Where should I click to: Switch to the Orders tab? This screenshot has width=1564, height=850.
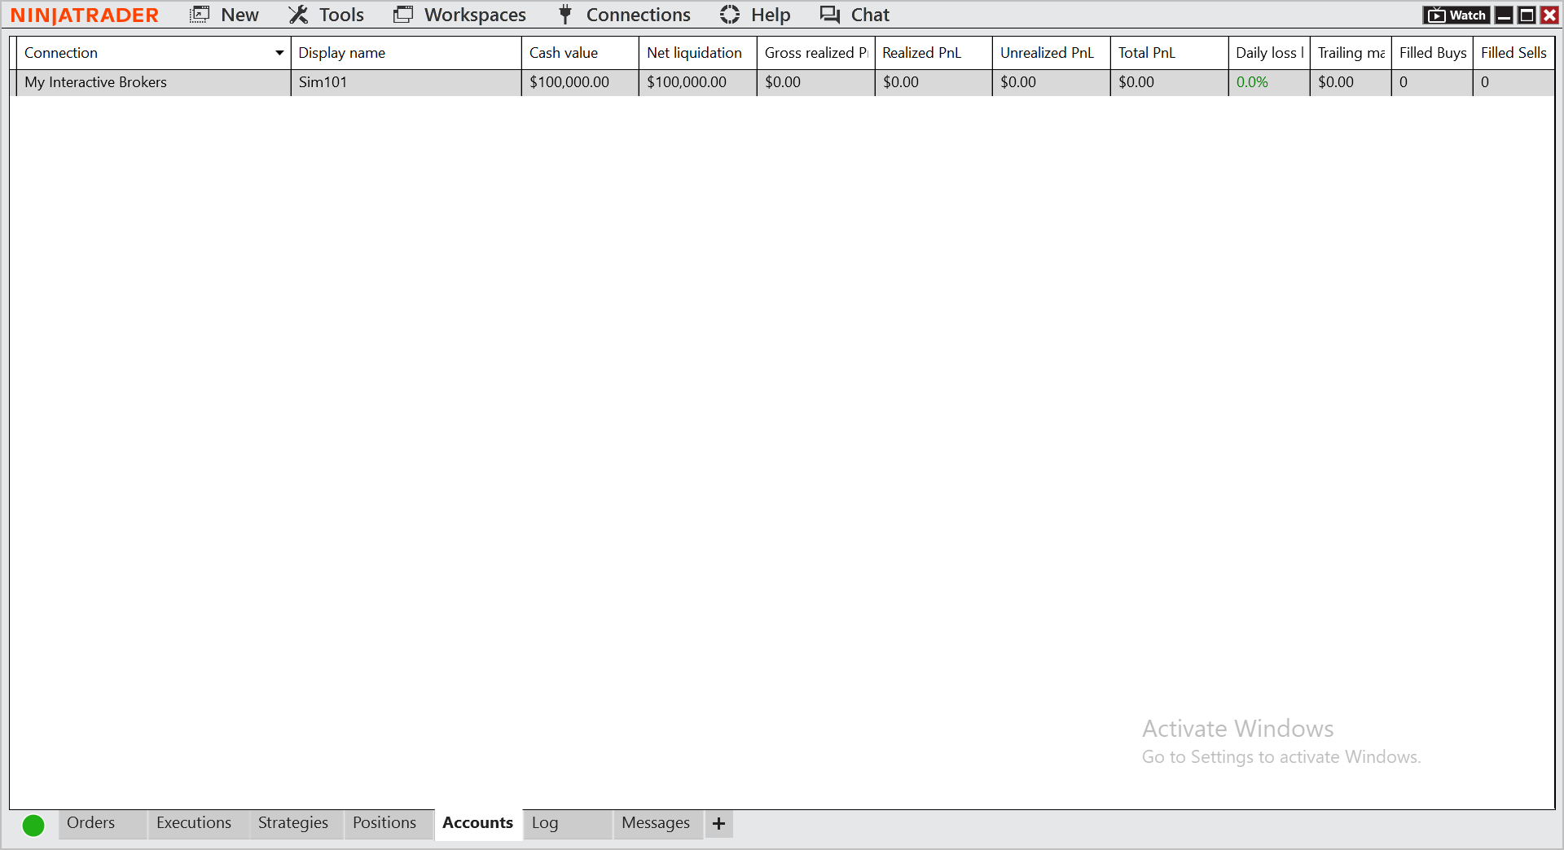coord(91,823)
